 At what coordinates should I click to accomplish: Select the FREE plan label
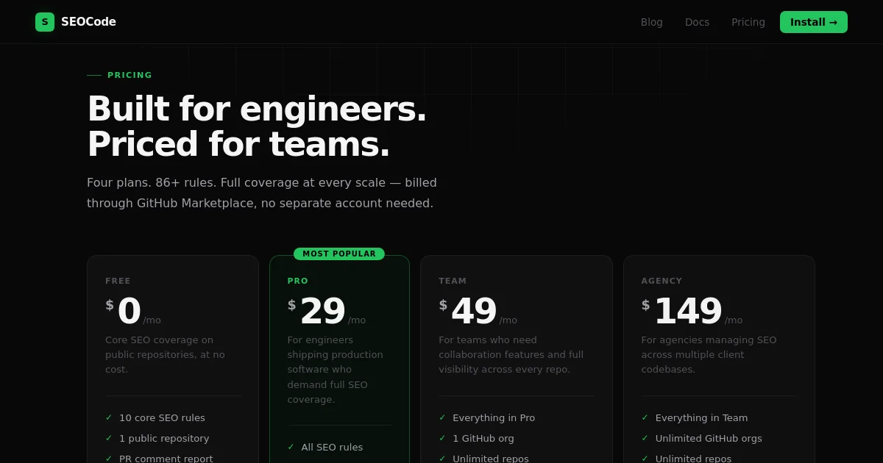[x=118, y=281]
